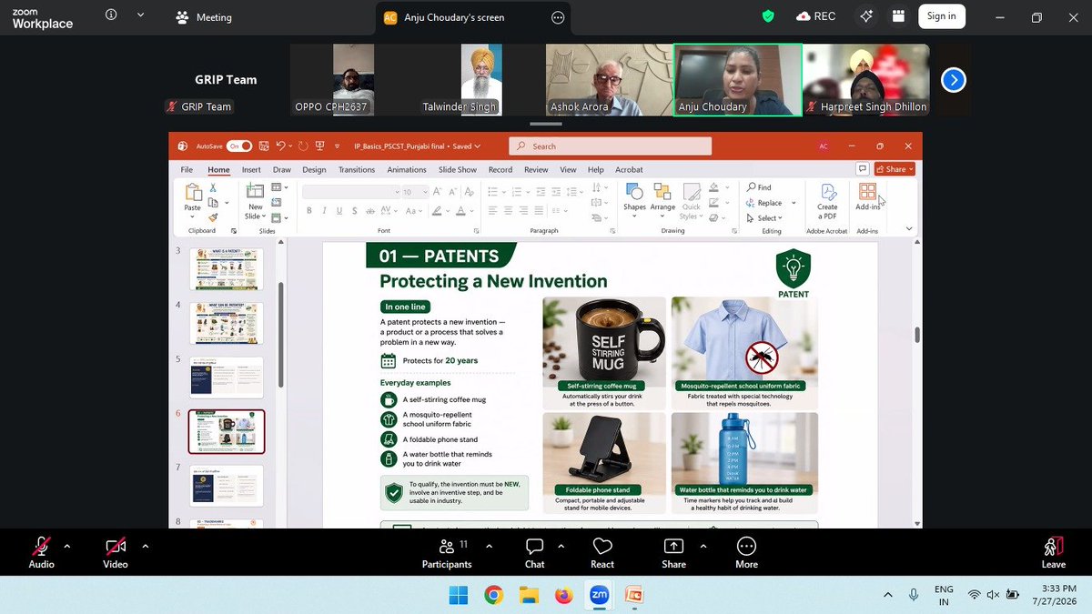The height and width of the screenshot is (614, 1092).
Task: Open the PowerPoint File menu
Action: (x=187, y=169)
